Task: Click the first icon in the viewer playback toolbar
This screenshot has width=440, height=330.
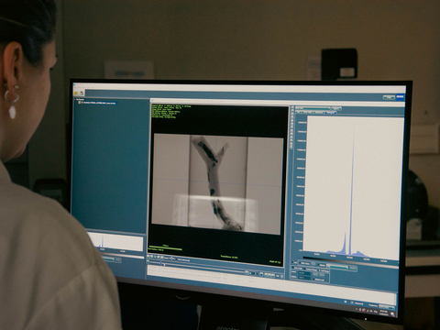Action: point(148,256)
